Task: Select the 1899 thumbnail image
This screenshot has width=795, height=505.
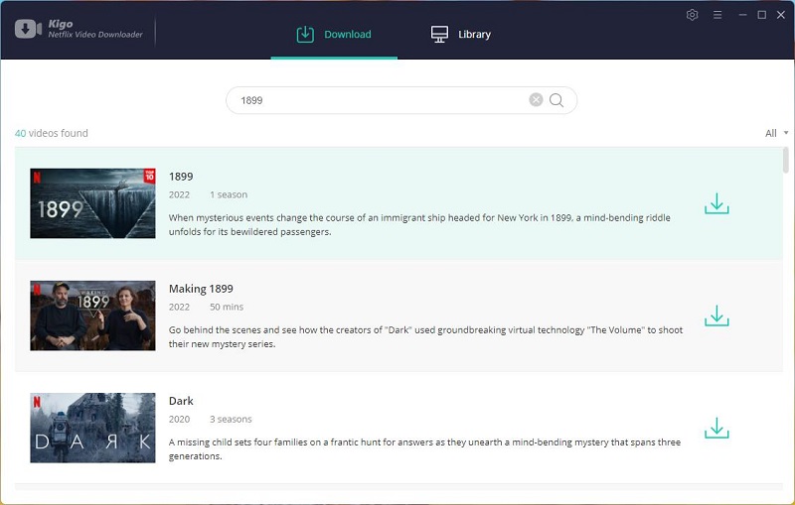Action: (92, 203)
